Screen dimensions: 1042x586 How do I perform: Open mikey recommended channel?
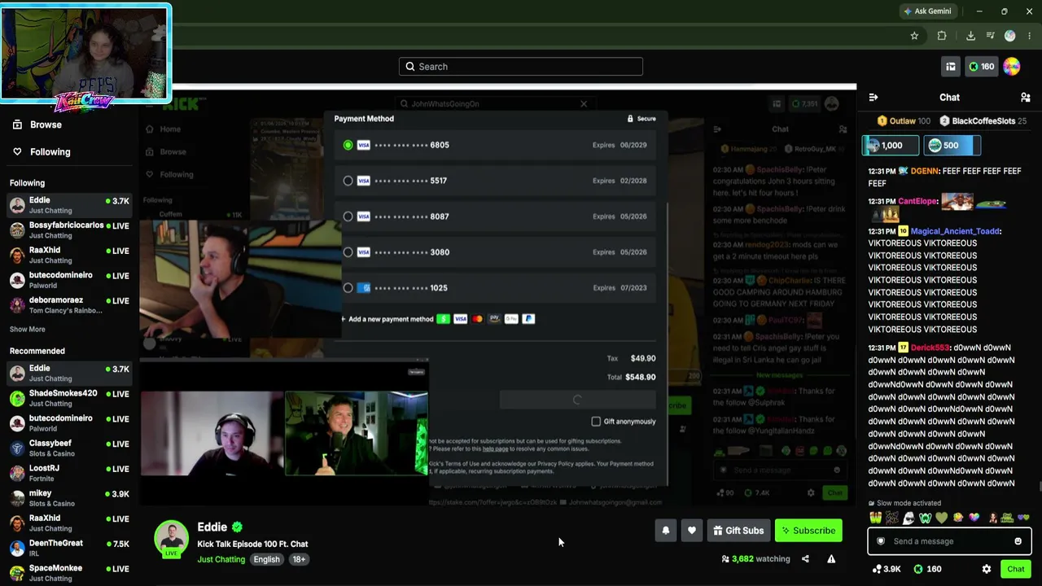[69, 498]
